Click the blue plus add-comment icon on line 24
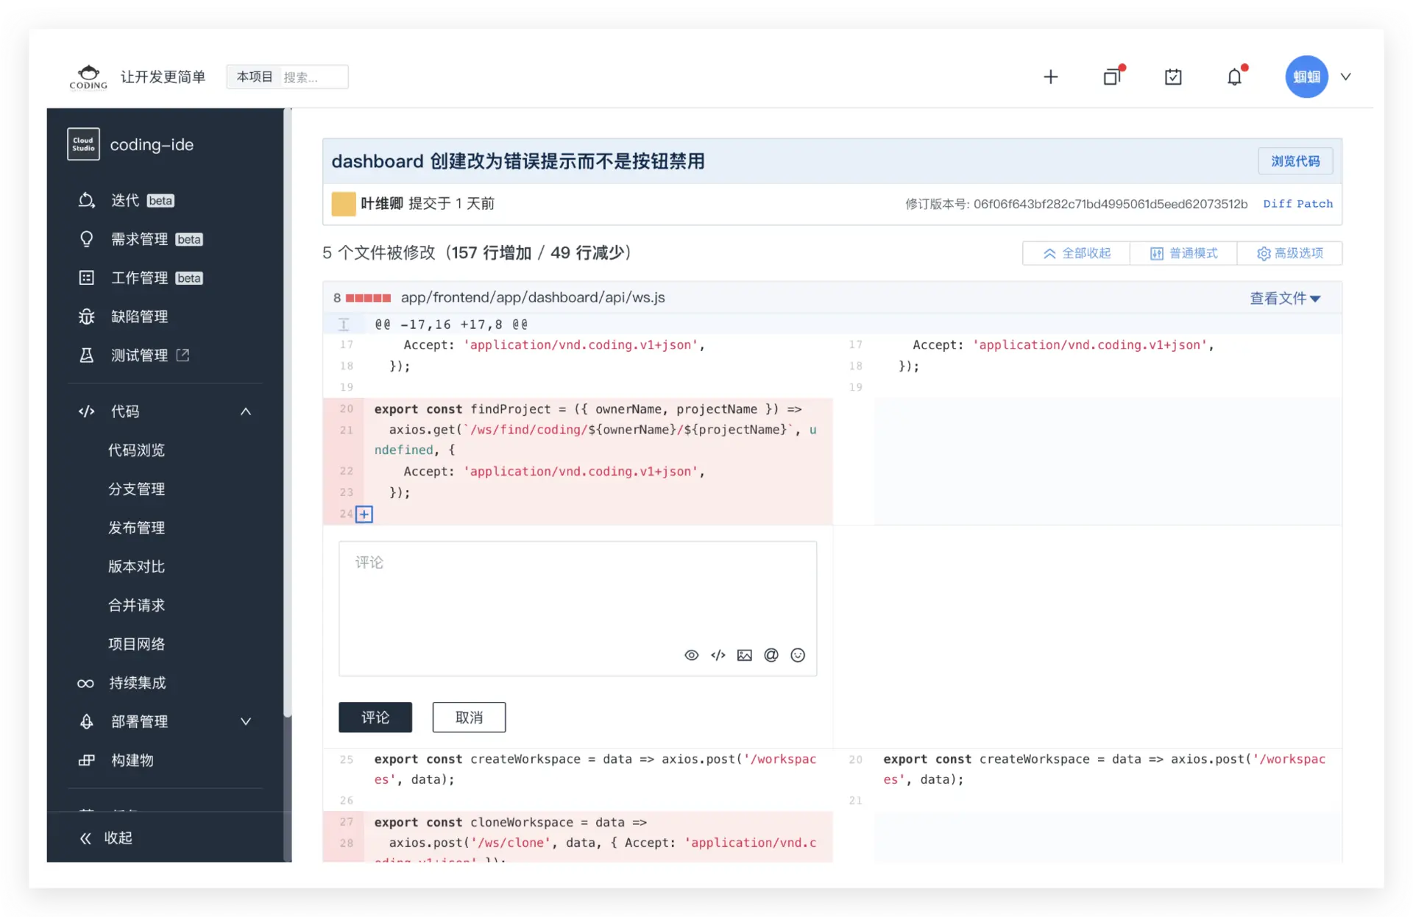 (x=364, y=514)
